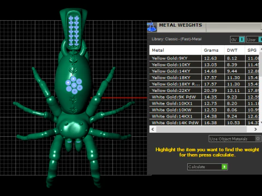Click green arrow on Calculate button
This screenshot has height=196, width=262.
[224, 167]
